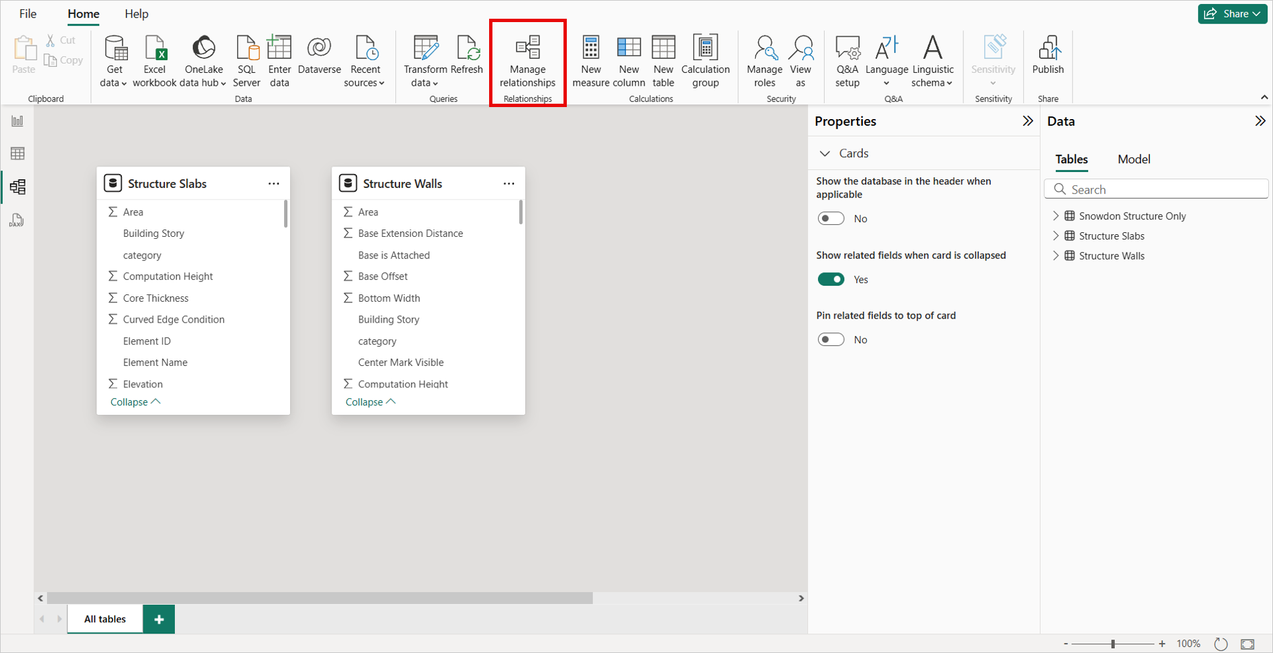This screenshot has height=653, width=1273.
Task: Click the Share button
Action: click(x=1232, y=14)
